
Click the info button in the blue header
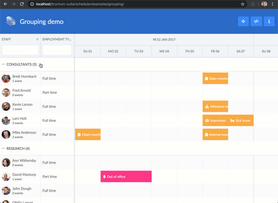(269, 21)
